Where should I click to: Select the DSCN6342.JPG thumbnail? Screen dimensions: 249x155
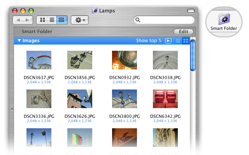pos(165,99)
